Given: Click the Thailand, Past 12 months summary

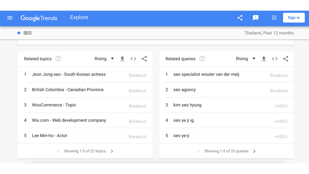Looking at the screenshot, I should pos(269,33).
